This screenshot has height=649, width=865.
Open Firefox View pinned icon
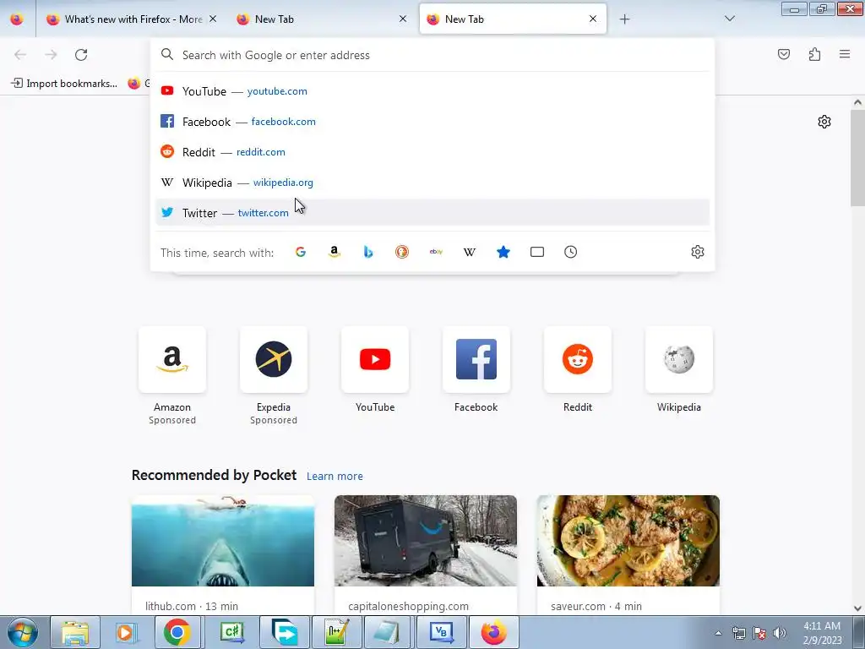[17, 19]
